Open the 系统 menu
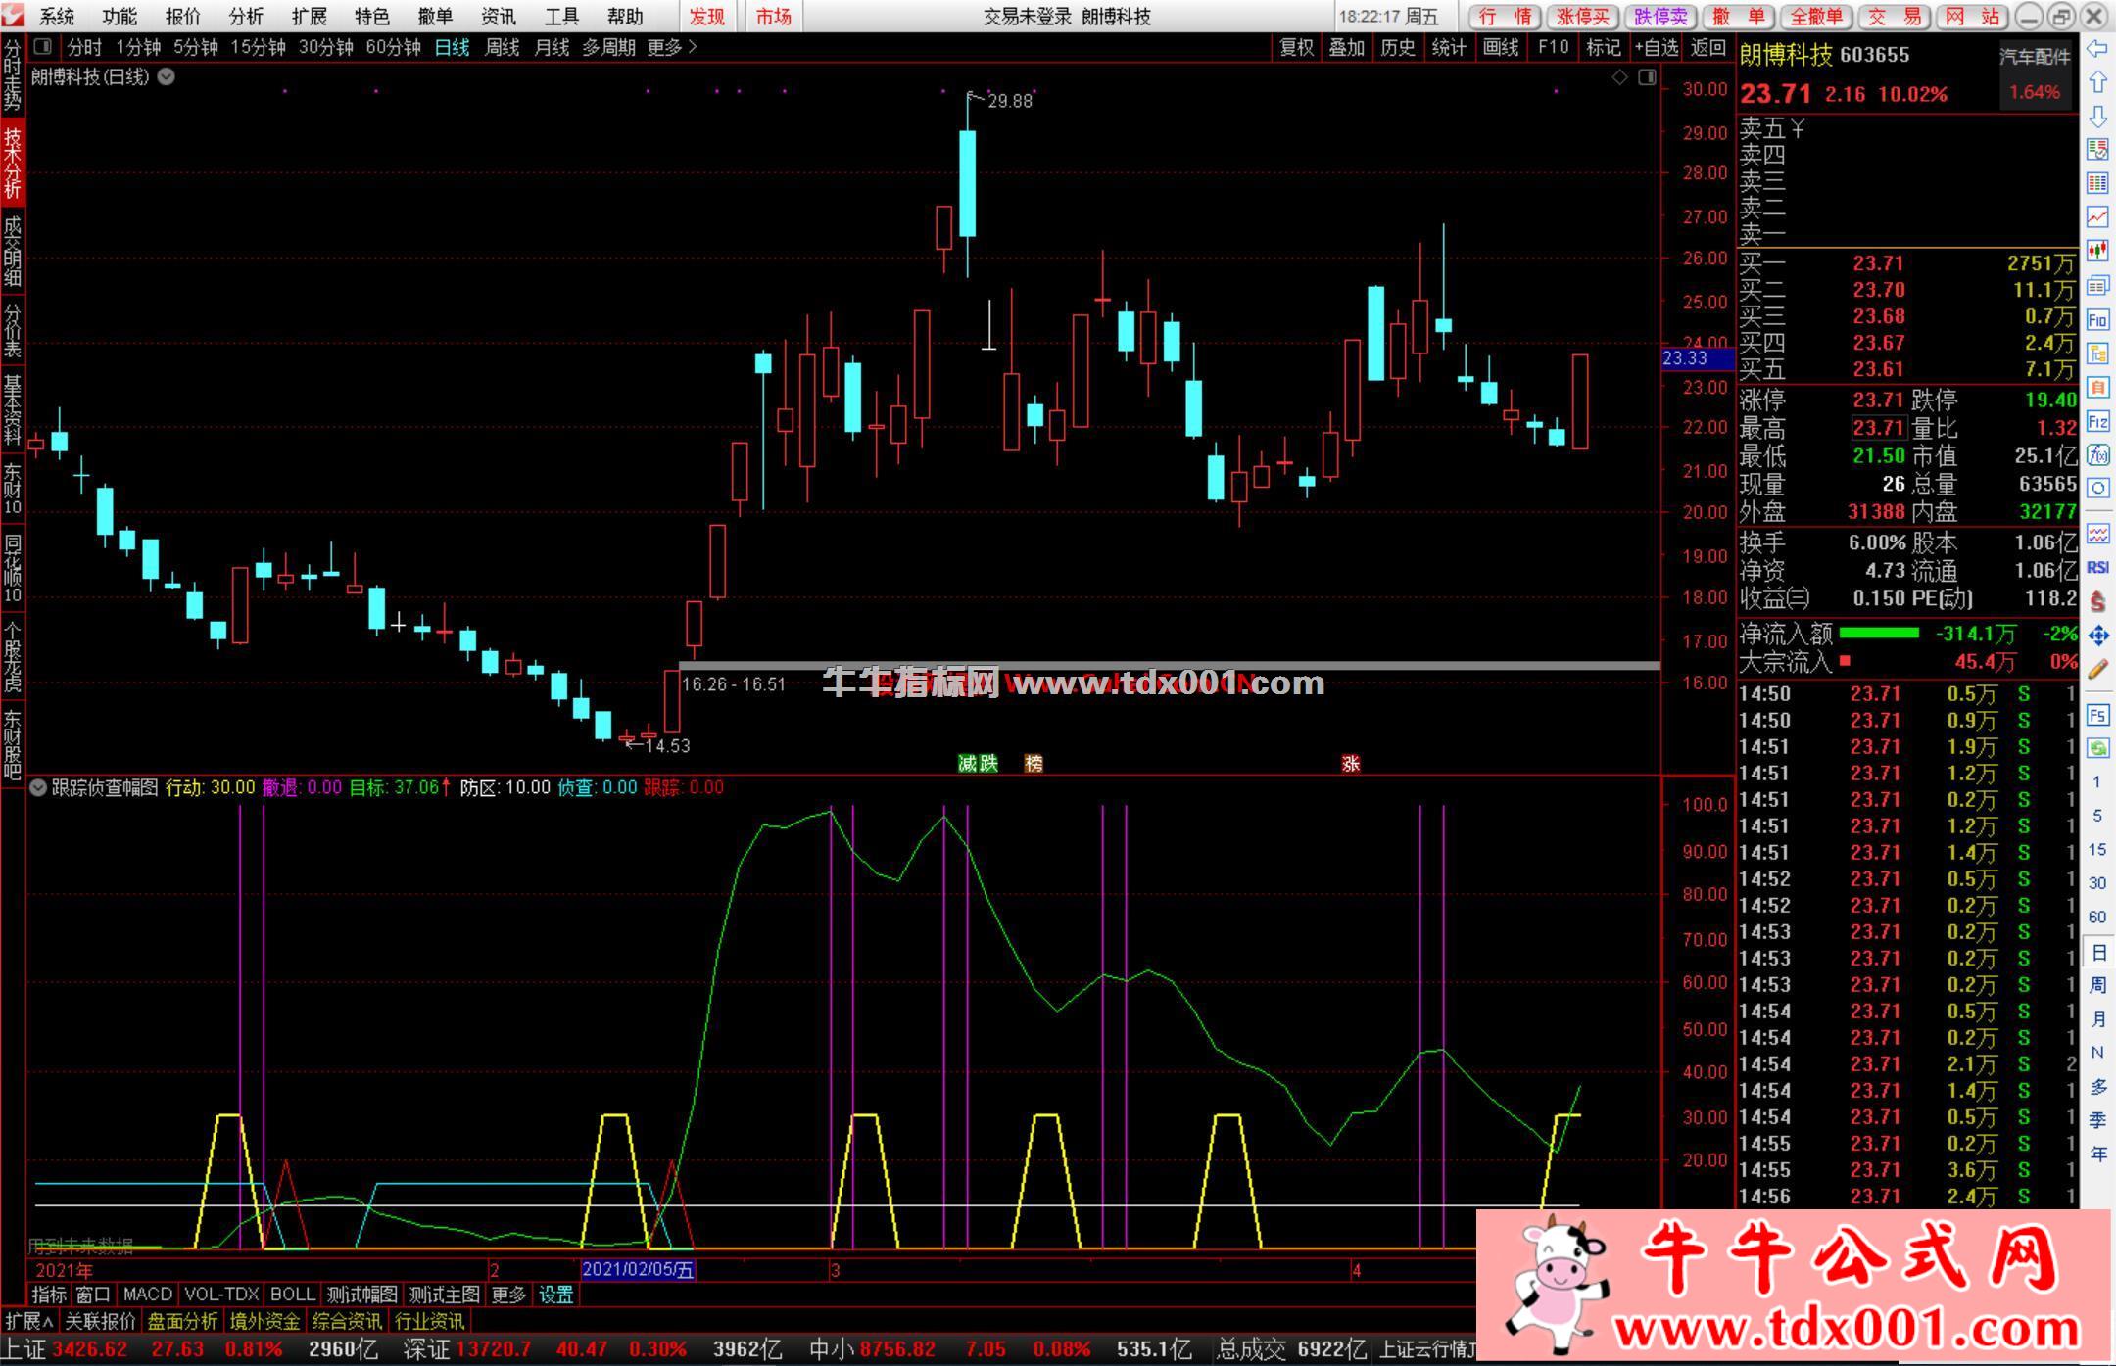 (57, 17)
